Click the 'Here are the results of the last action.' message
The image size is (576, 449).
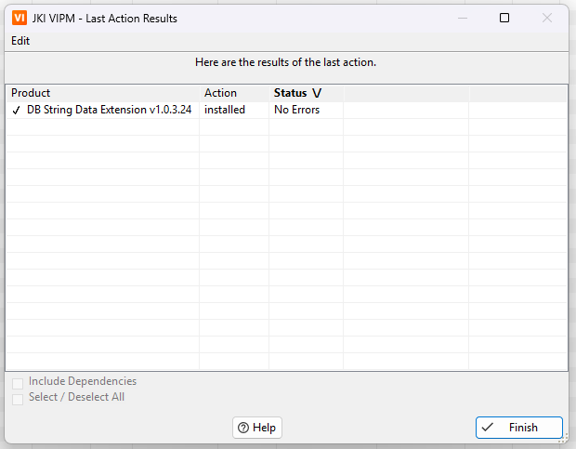pos(285,62)
